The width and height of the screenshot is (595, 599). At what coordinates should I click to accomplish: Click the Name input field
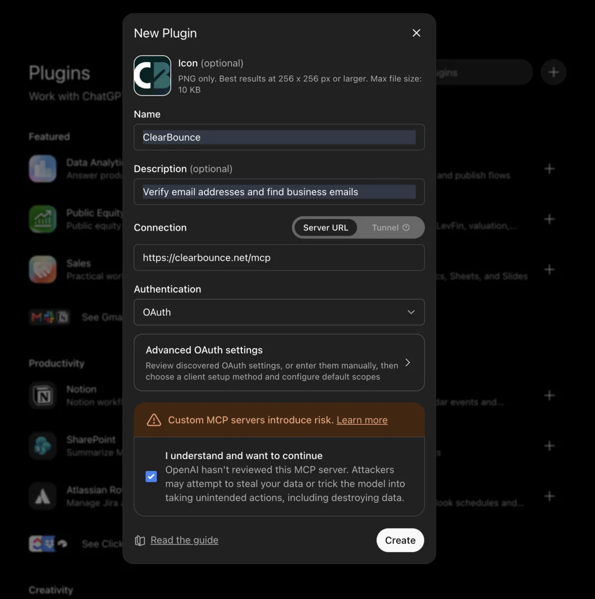point(279,137)
